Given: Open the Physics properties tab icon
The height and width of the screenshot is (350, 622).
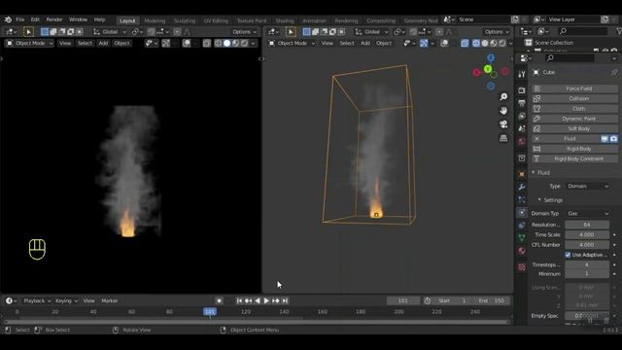Looking at the screenshot, I should pos(522,213).
